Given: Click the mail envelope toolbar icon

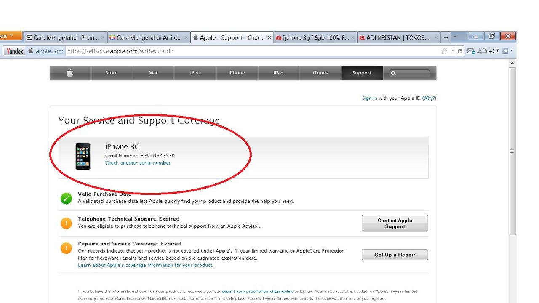Looking at the screenshot, I should coord(471,51).
